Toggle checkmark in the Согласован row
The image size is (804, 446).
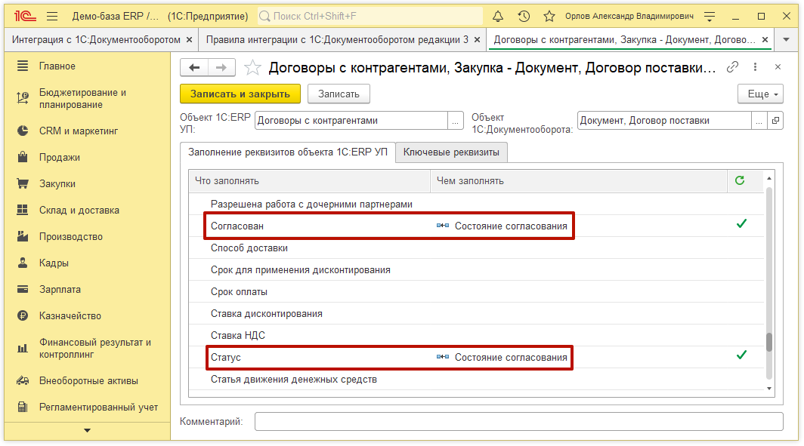[x=741, y=223]
